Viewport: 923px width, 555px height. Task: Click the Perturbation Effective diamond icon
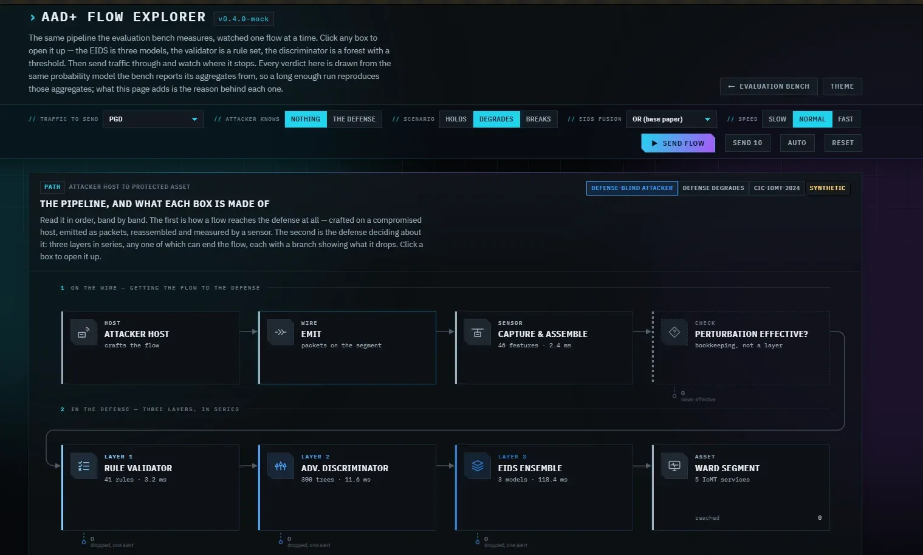tap(674, 332)
